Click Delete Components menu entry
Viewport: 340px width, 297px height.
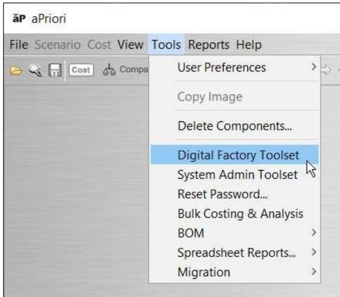pyautogui.click(x=234, y=126)
